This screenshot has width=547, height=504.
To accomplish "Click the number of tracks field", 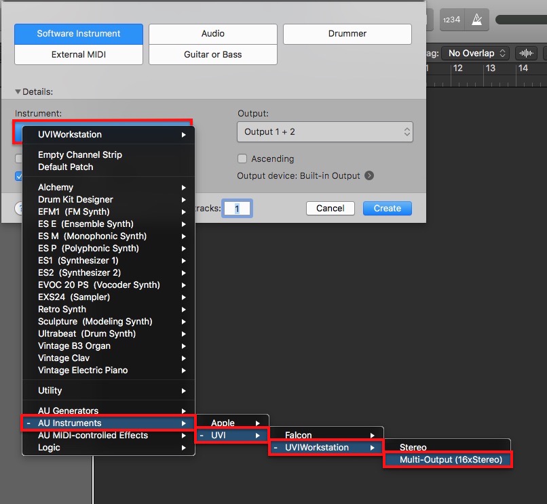I will coord(238,209).
